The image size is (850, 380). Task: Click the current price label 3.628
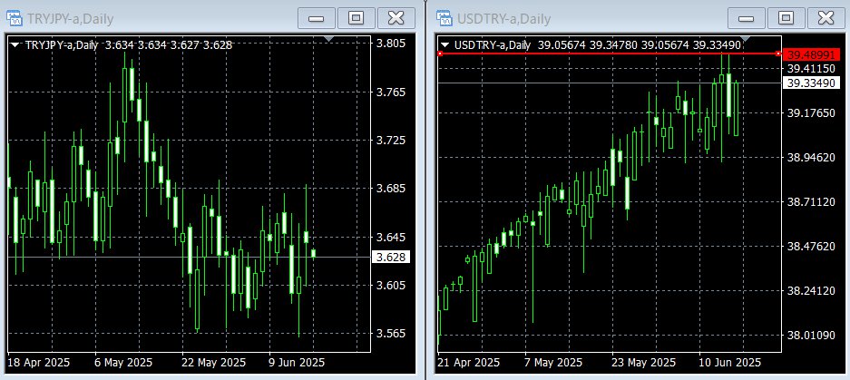[390, 257]
